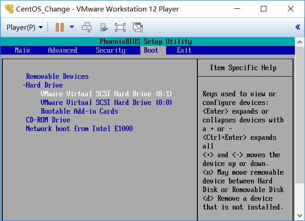The width and height of the screenshot is (305, 221).
Task: Select VMware Virtual SCSI Hard Drive (0:1)
Action: (x=106, y=94)
